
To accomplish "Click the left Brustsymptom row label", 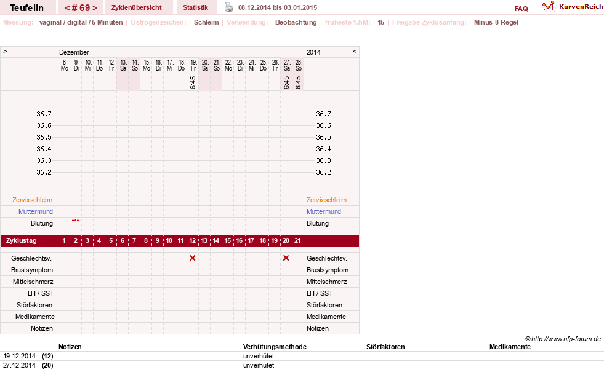I will pyautogui.click(x=32, y=270).
